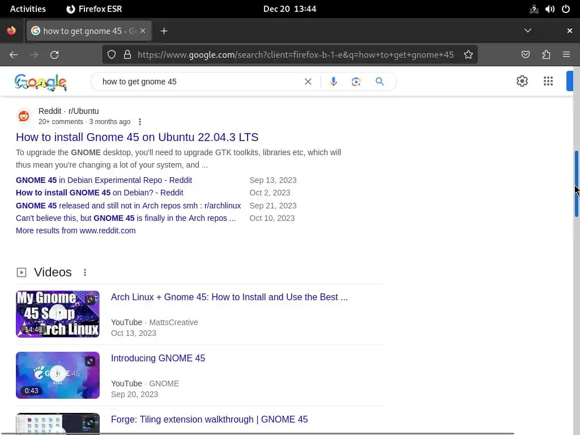Open a new tab with the plus button

tap(164, 31)
